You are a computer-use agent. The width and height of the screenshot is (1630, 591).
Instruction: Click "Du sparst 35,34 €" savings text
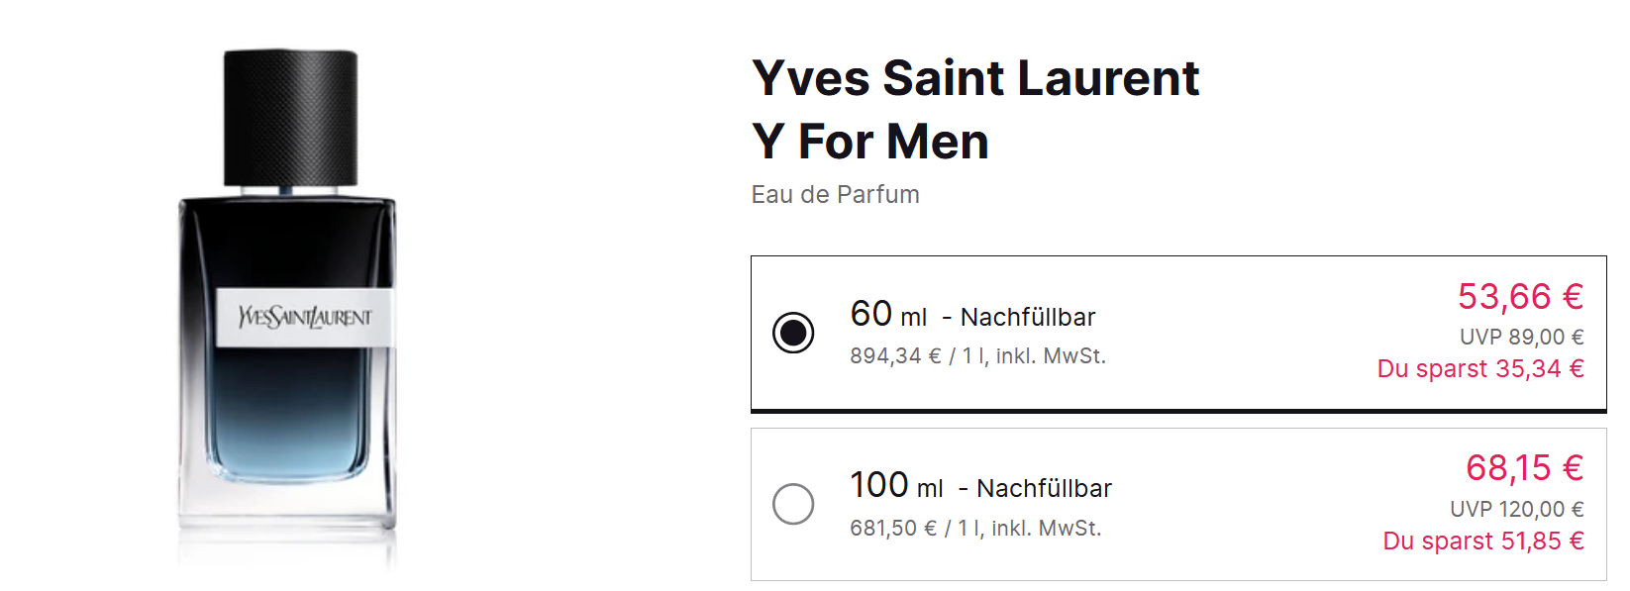pos(1480,369)
